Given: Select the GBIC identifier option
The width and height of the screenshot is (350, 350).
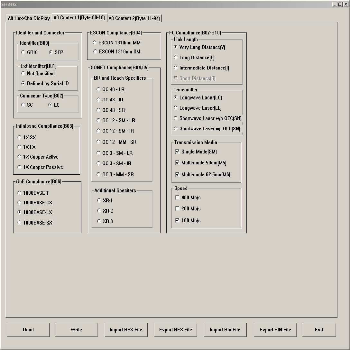Looking at the screenshot, I should (23, 52).
